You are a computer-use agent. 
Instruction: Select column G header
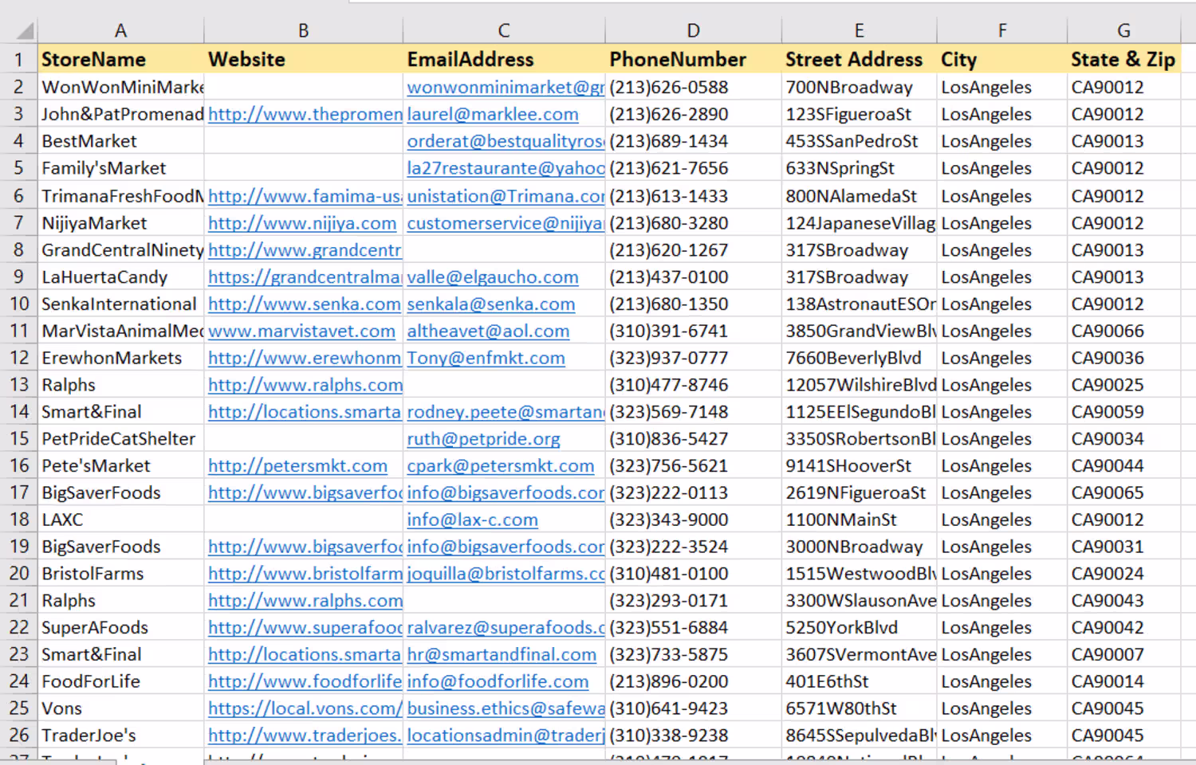click(x=1123, y=31)
